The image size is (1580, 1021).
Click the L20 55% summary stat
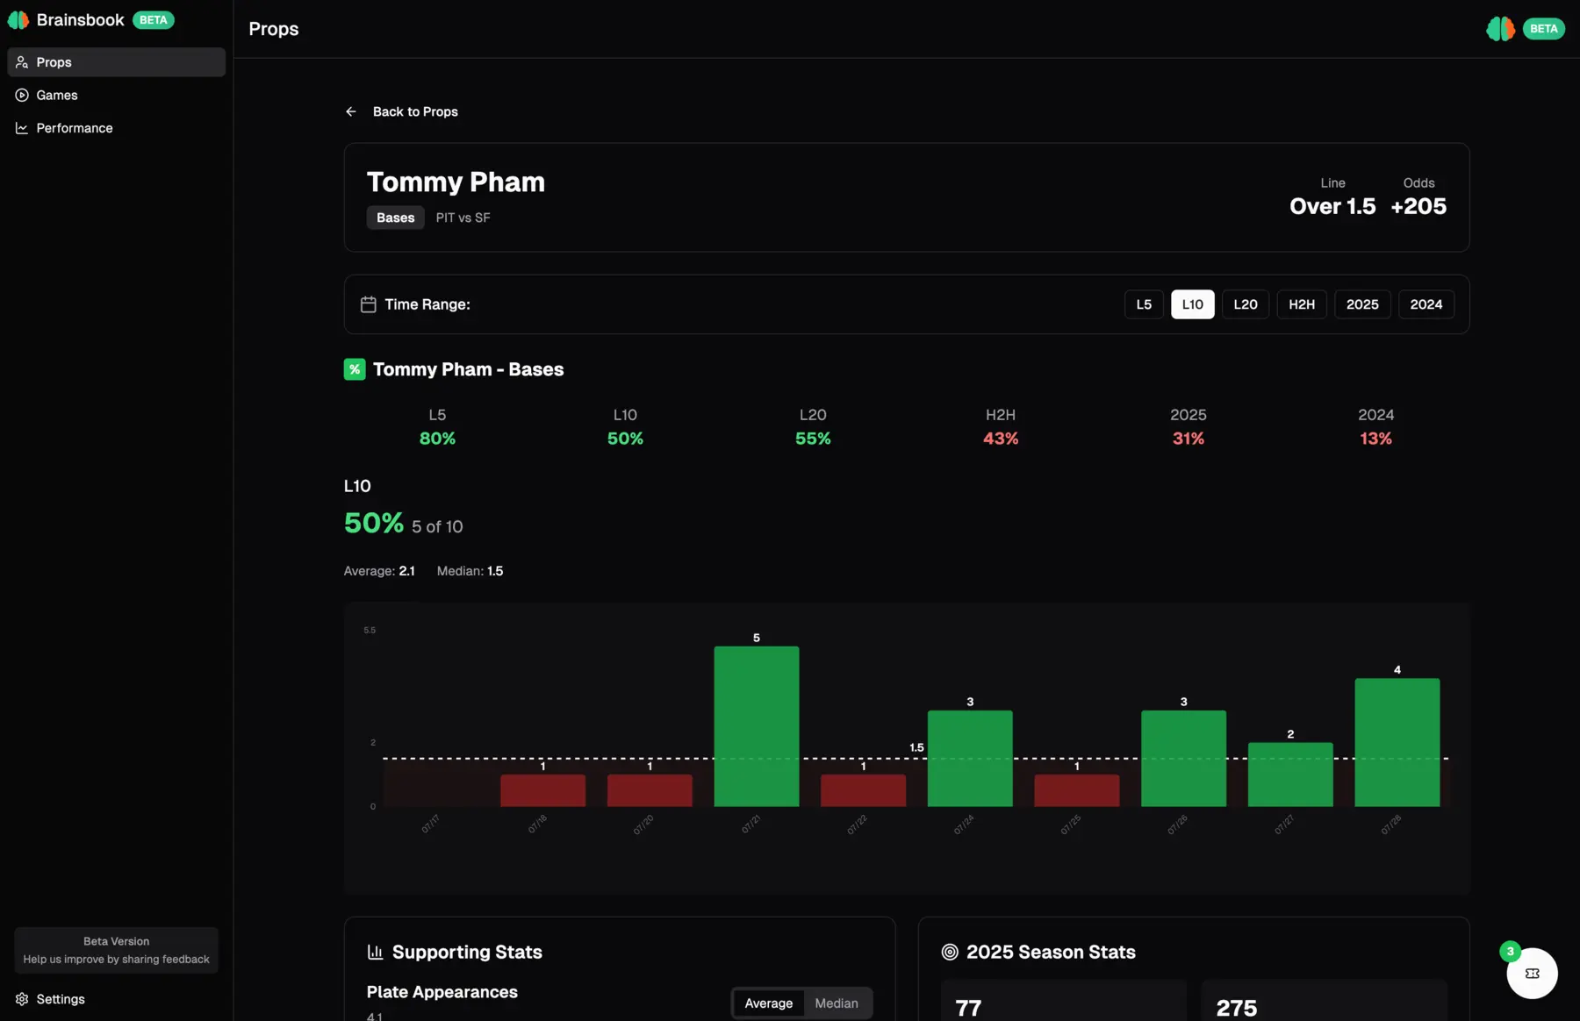click(x=813, y=426)
